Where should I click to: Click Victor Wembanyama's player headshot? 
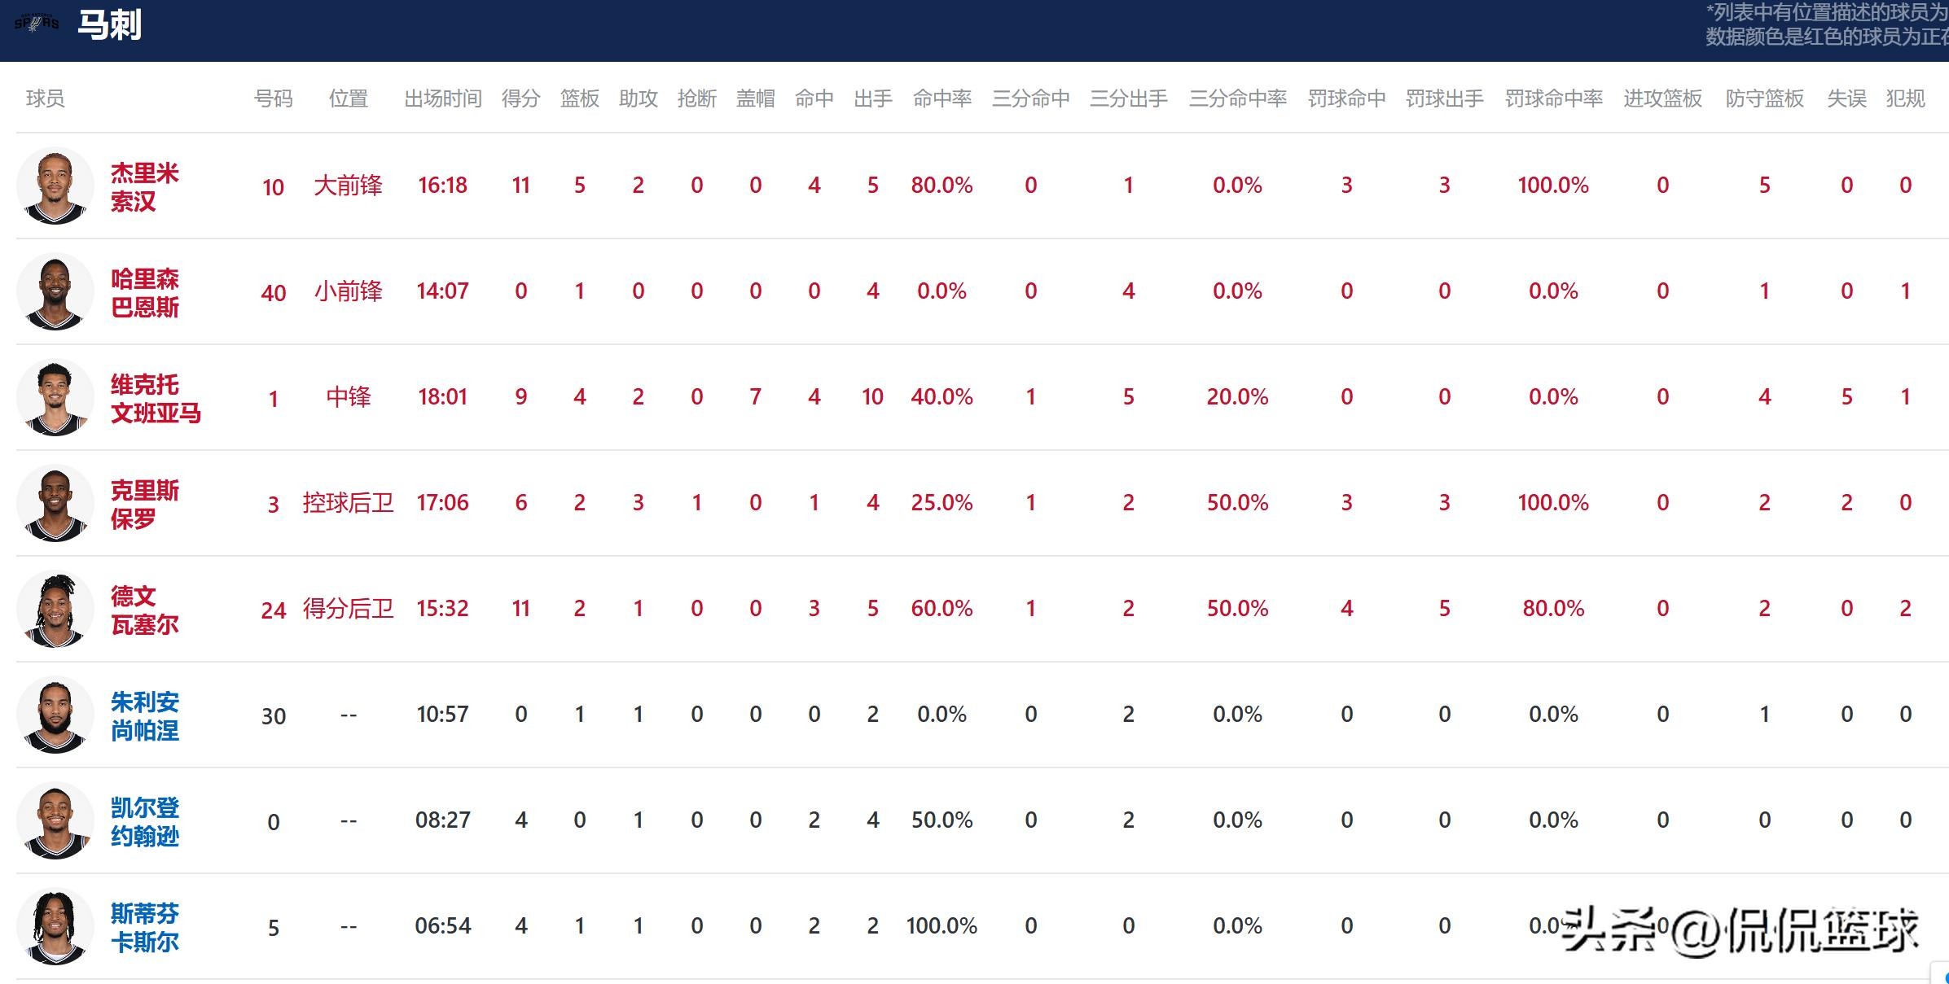(55, 397)
